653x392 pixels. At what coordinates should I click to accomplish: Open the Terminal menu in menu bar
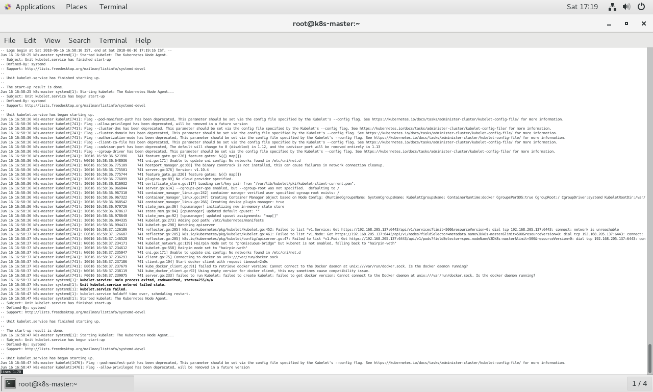click(113, 40)
